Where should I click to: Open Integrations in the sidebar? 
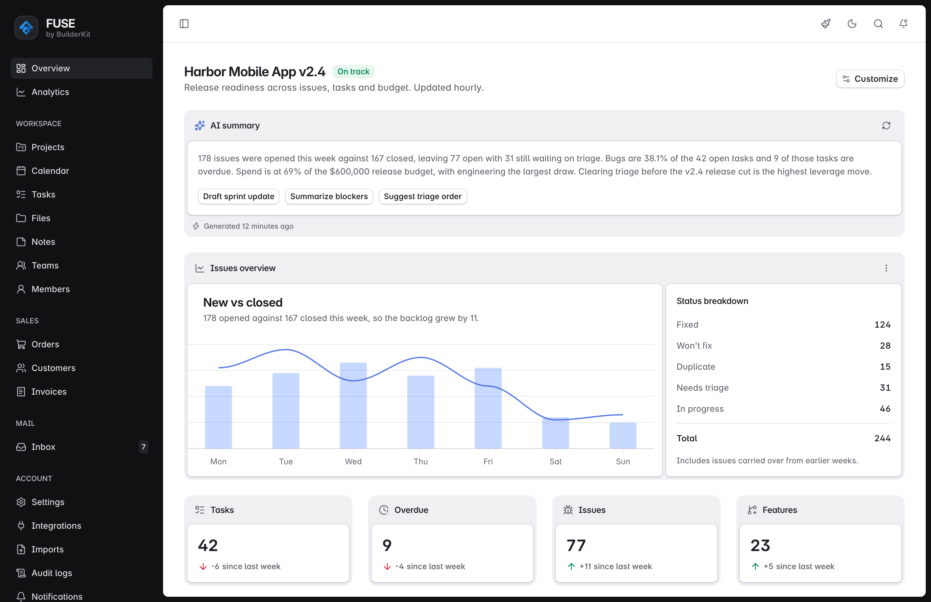pos(81,526)
